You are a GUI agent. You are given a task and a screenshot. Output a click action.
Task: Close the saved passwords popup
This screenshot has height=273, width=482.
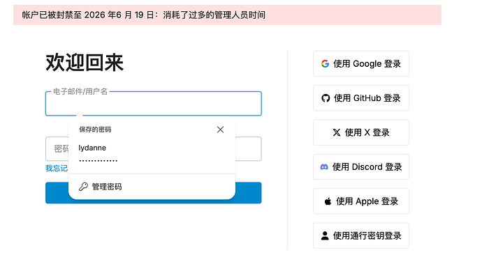tap(220, 130)
